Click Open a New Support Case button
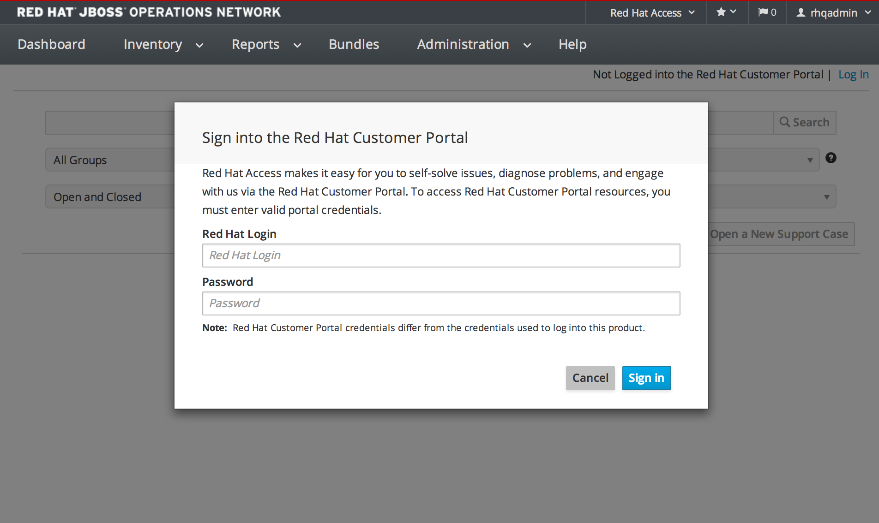This screenshot has width=879, height=523. tap(780, 234)
